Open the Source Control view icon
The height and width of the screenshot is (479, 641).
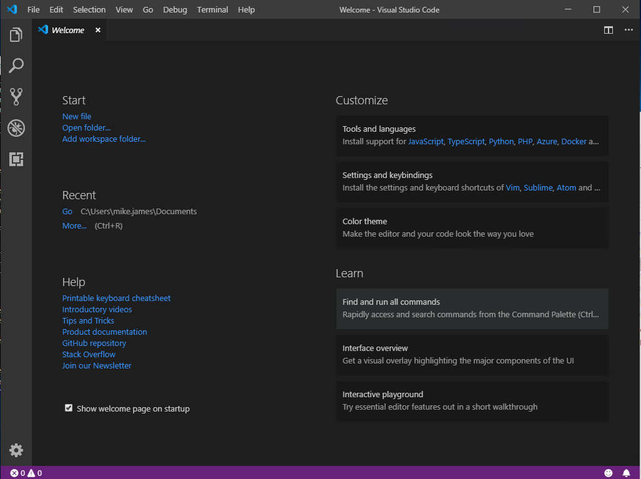click(x=16, y=97)
